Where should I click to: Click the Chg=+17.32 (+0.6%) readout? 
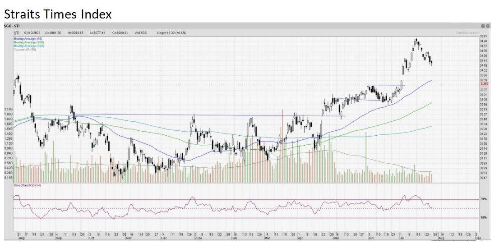tap(172, 33)
